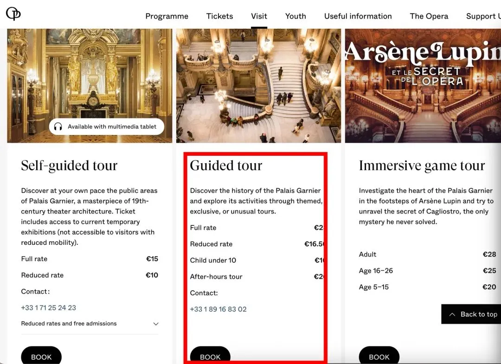Open The Opera menu item
501x364 pixels.
429,16
